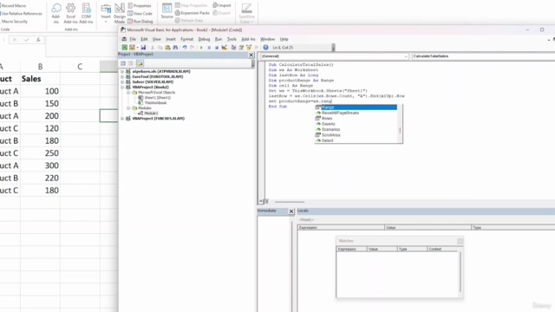This screenshot has width=555, height=312.
Task: Open VBA Help with blue question icon
Action: [265, 48]
